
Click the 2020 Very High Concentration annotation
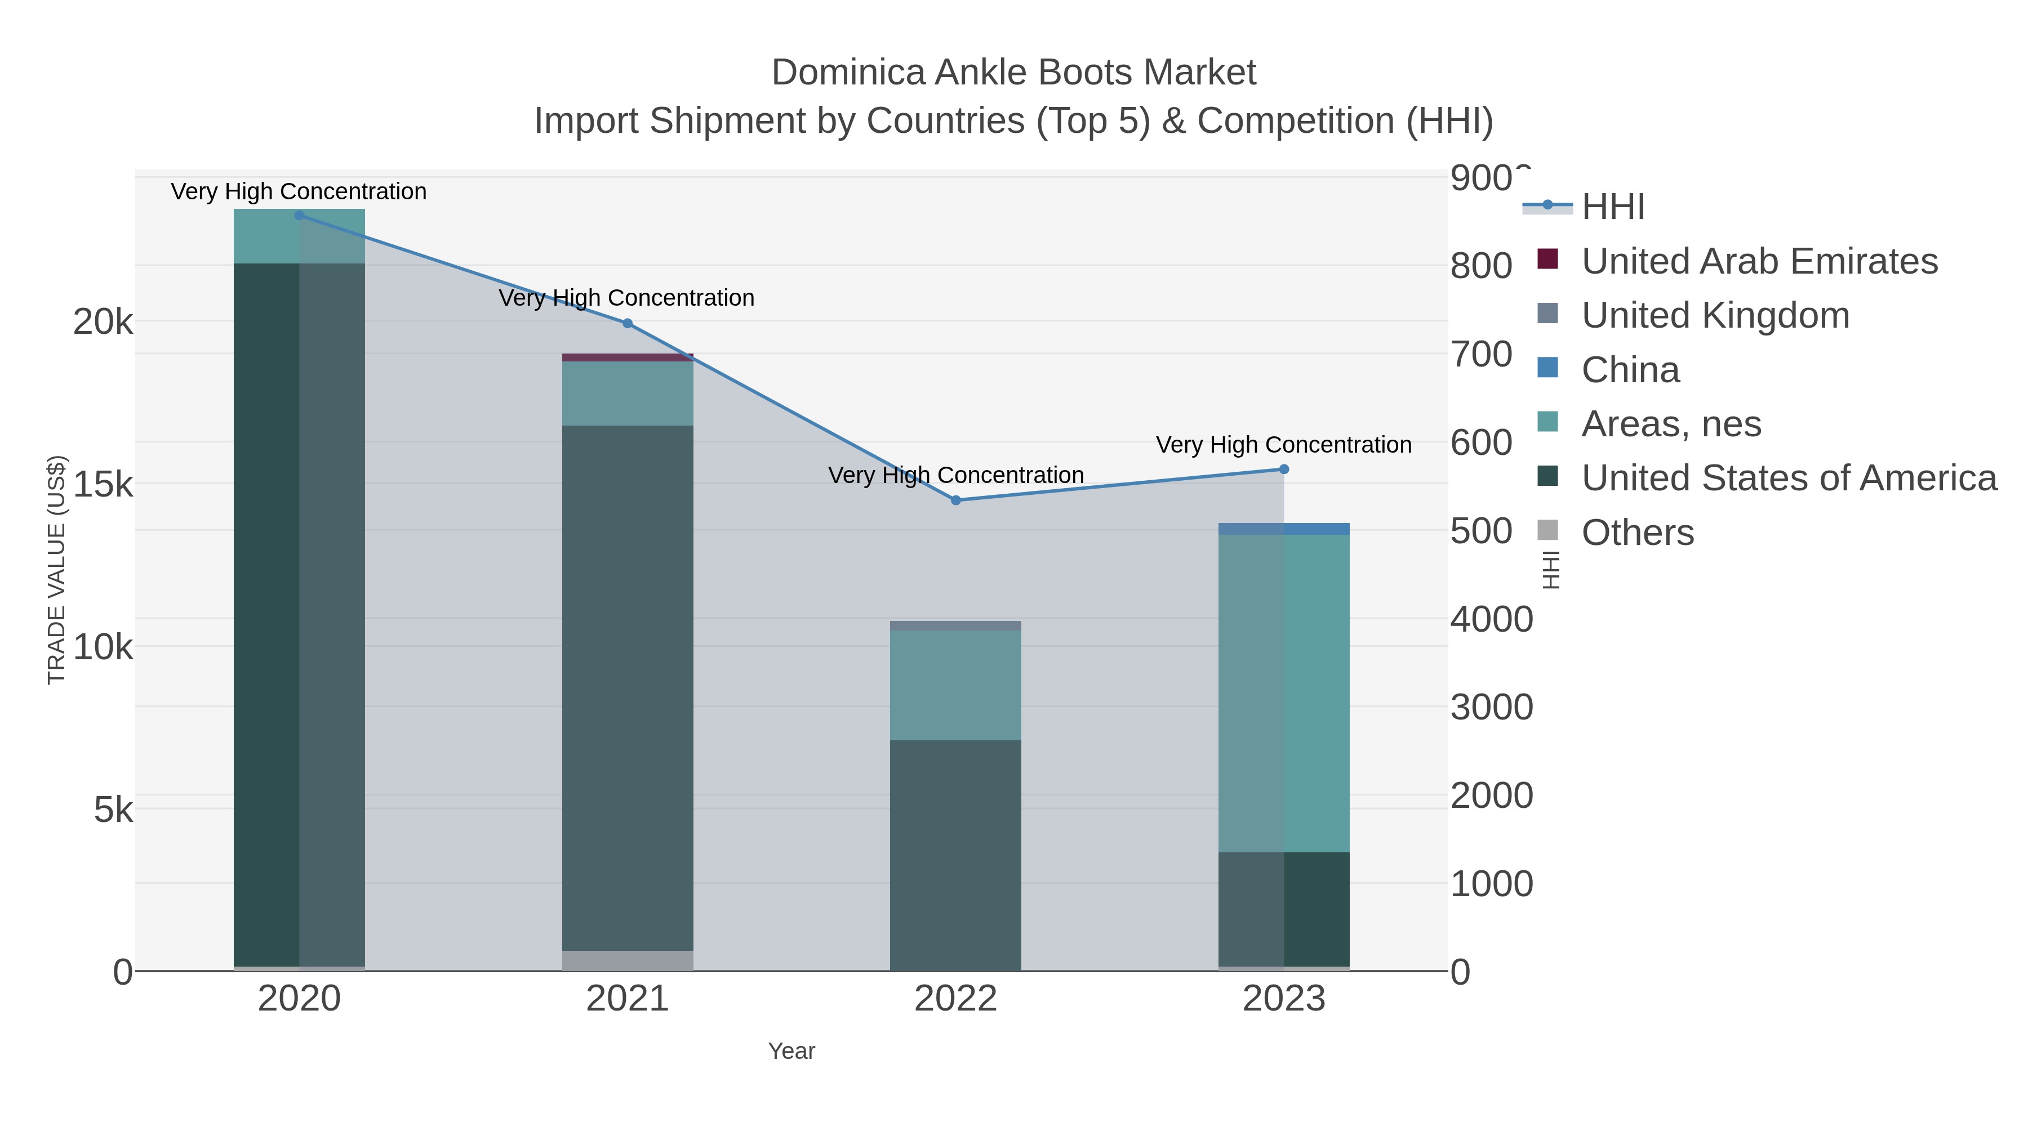pos(299,191)
